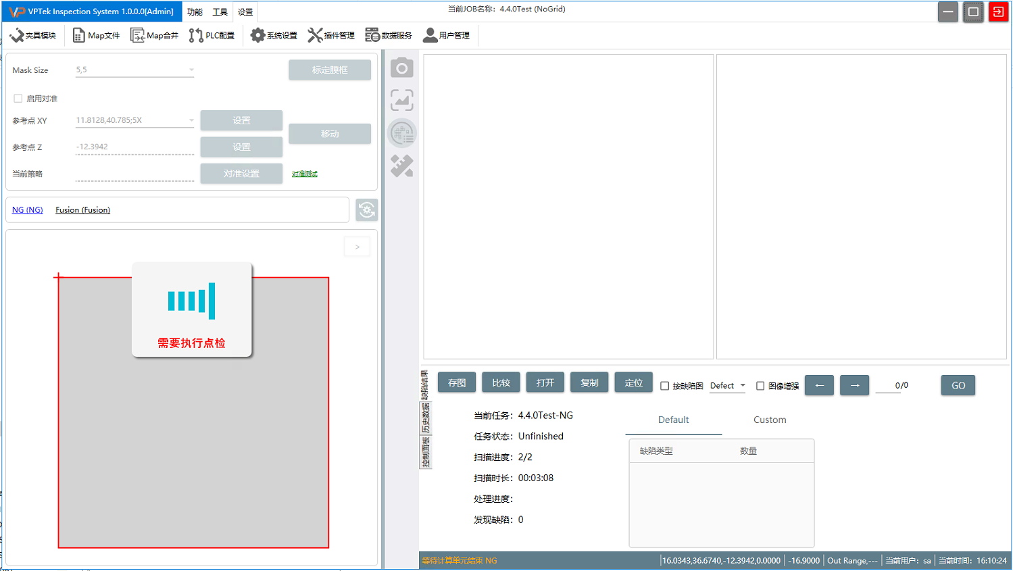Open the 夹具模块 fixture module
The width and height of the screenshot is (1013, 571).
33,35
